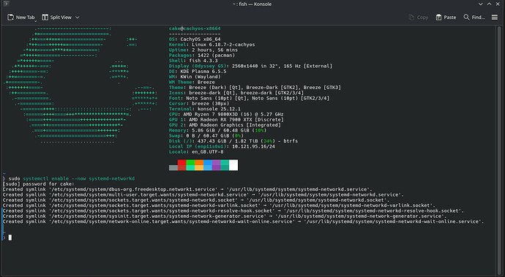This screenshot has height=277, width=505.
Task: Maximize the Konsole window
Action: [x=489, y=4]
